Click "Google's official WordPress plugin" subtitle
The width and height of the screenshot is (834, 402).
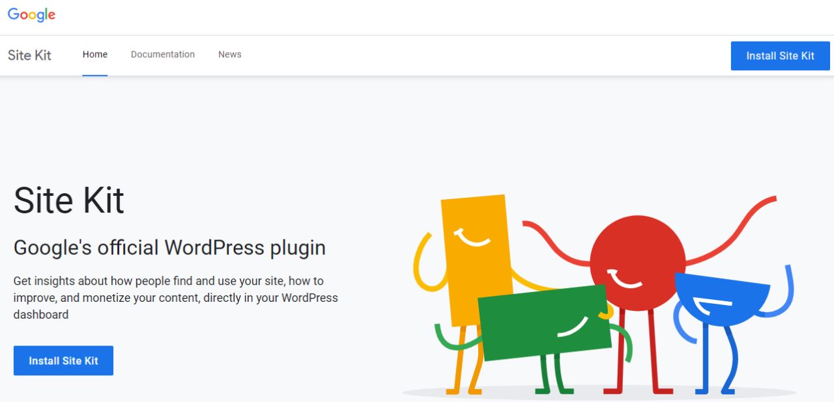169,248
